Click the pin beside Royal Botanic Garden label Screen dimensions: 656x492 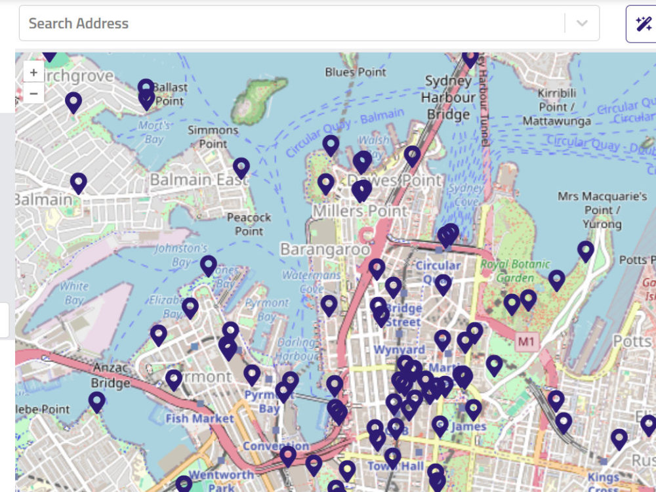click(557, 280)
